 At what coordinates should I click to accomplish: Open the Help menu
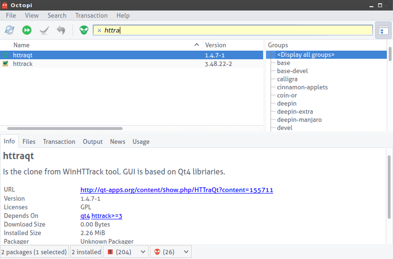(x=123, y=15)
